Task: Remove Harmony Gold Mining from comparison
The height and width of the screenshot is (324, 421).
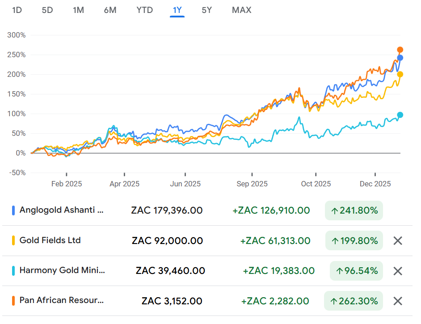Action: tap(397, 271)
